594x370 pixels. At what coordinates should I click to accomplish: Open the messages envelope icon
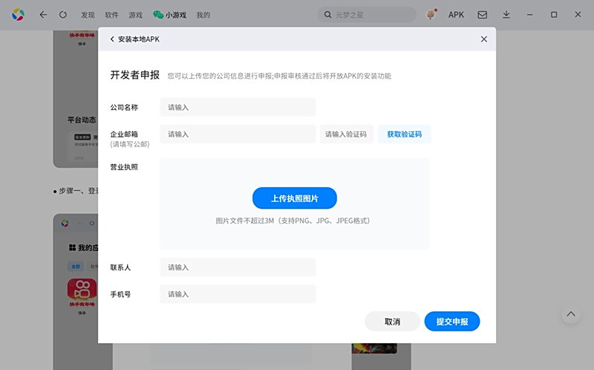point(482,15)
